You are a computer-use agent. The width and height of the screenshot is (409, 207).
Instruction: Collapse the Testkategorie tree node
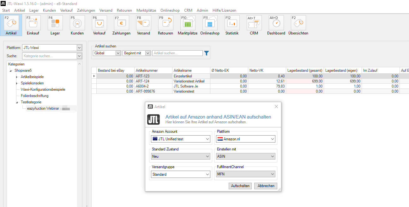17,102
